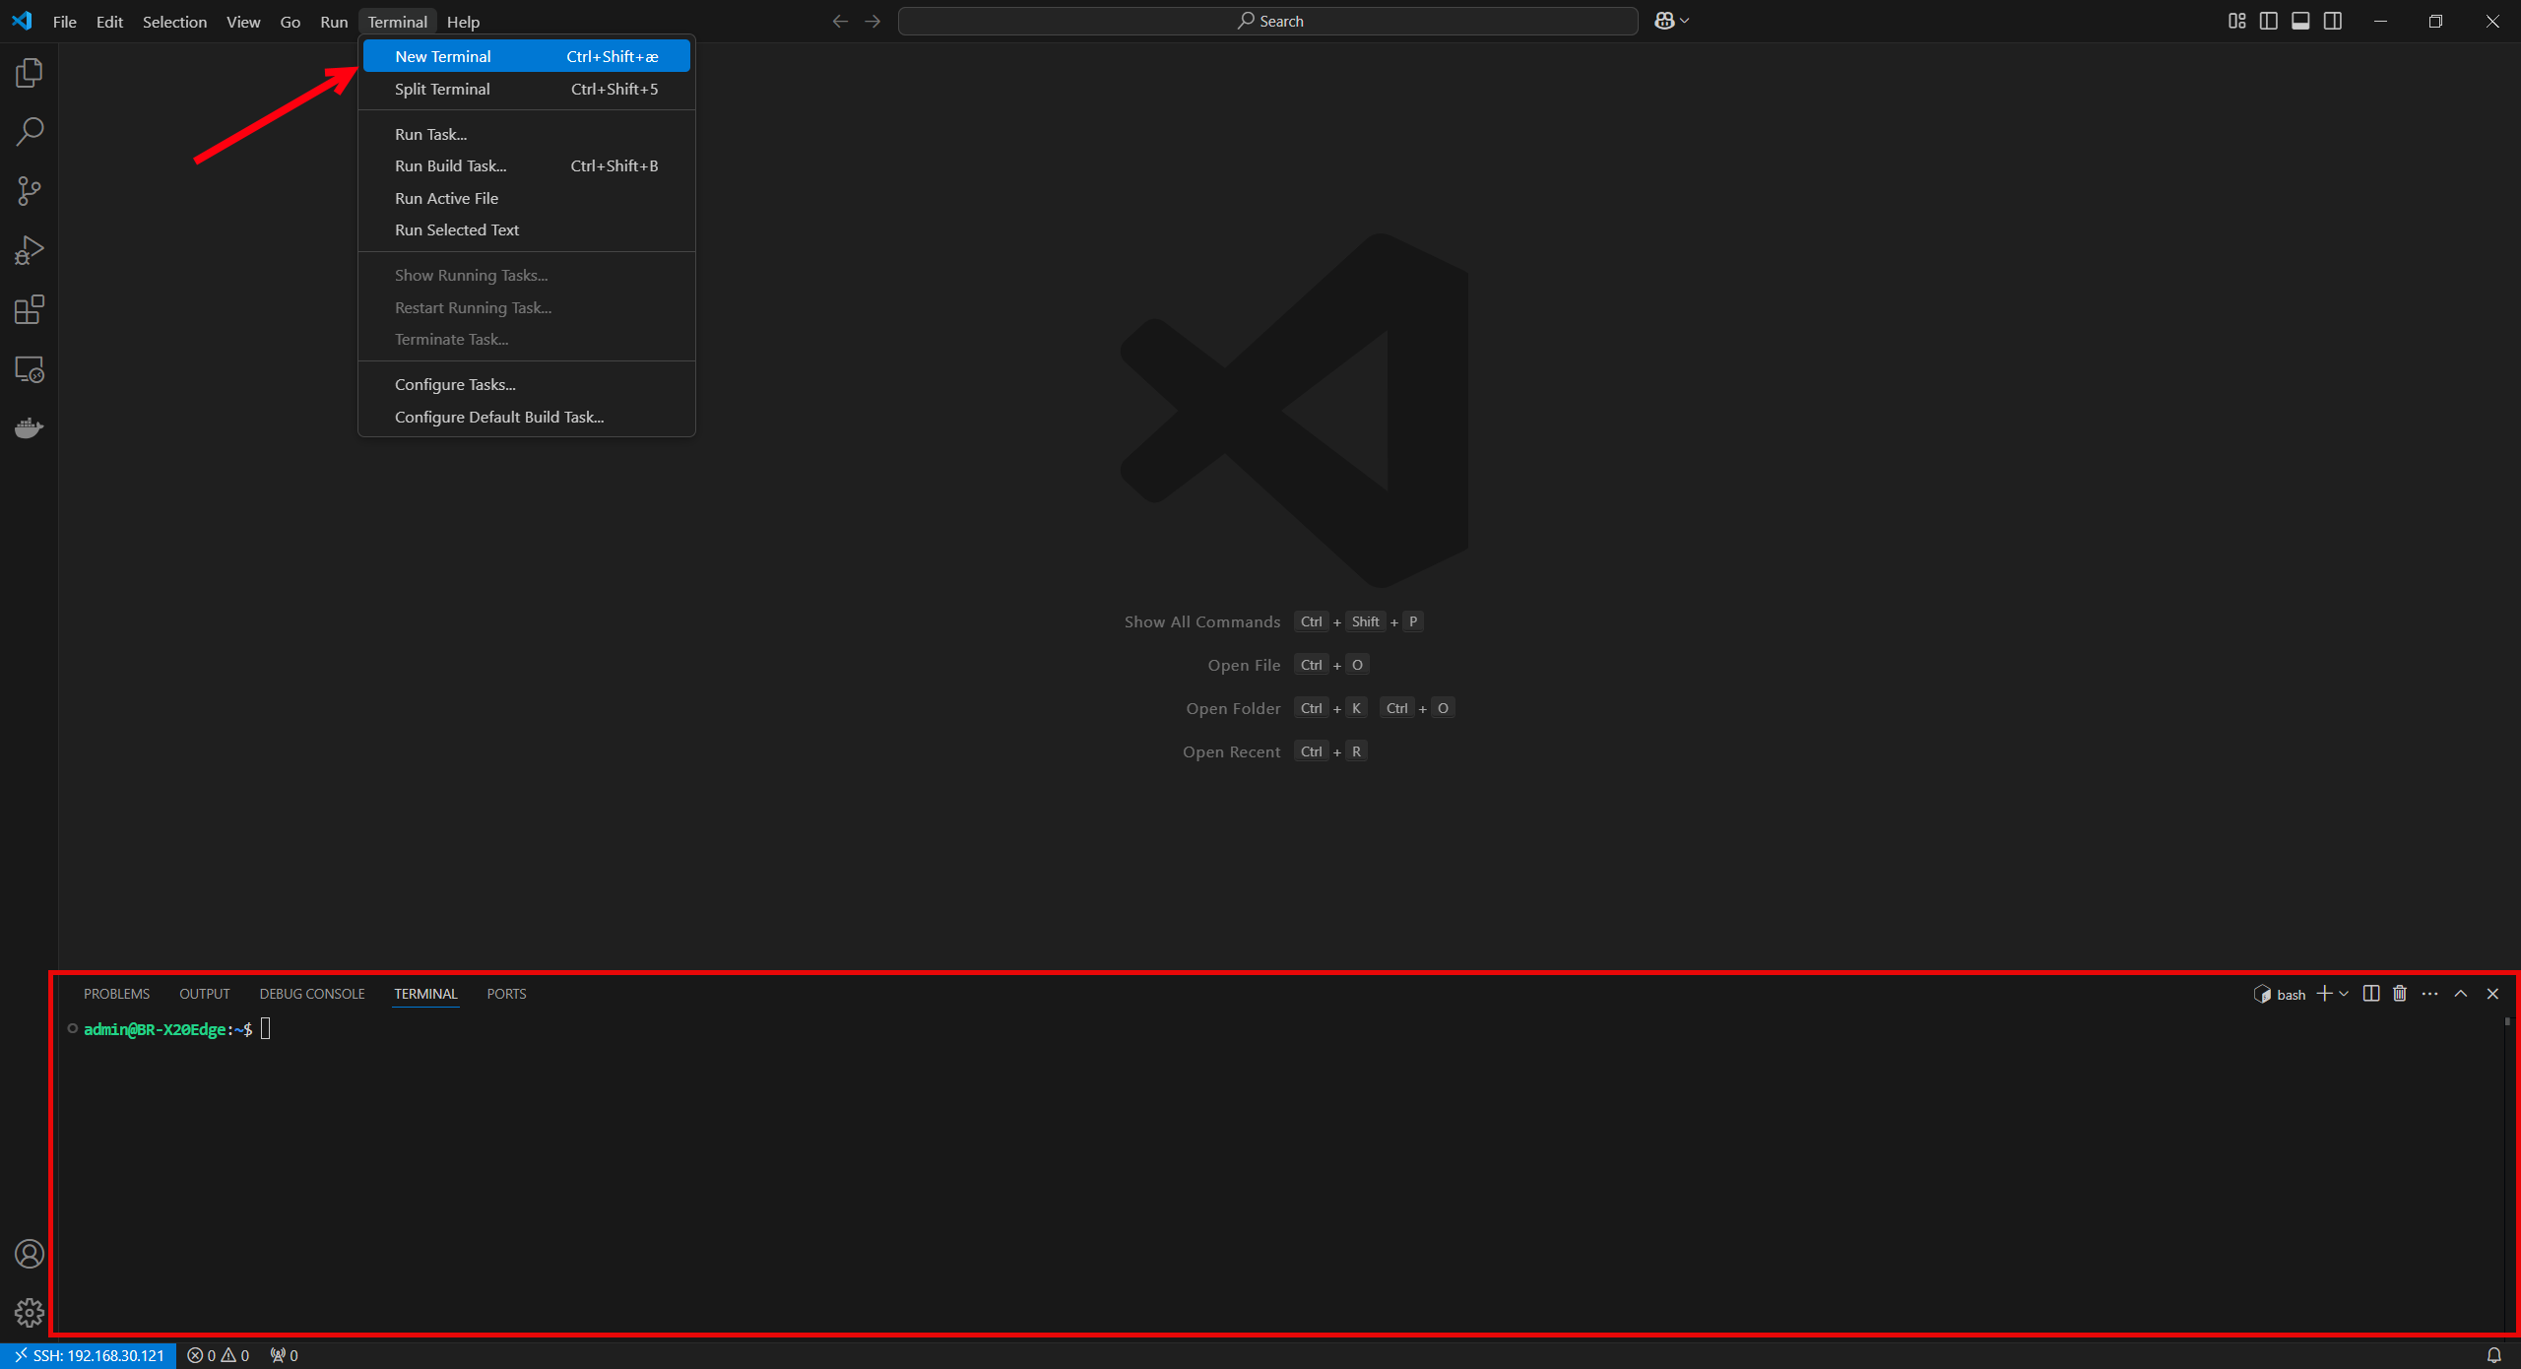The height and width of the screenshot is (1369, 2521).
Task: Toggle the primary side bar button
Action: point(2269,21)
